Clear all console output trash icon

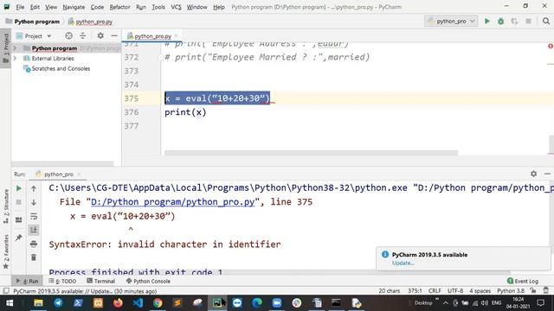coord(34,257)
